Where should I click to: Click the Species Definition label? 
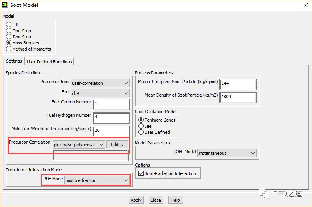(x=23, y=73)
